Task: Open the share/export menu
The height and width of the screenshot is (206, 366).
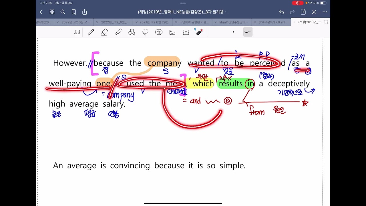Action: (85, 12)
